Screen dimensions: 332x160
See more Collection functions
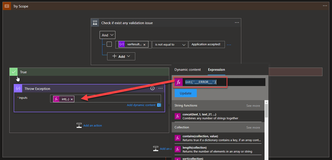click(x=253, y=127)
